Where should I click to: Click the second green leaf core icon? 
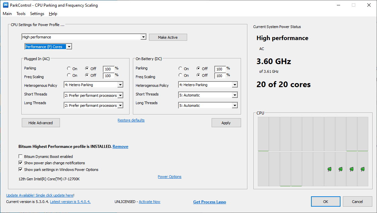pyautogui.click(x=341, y=169)
